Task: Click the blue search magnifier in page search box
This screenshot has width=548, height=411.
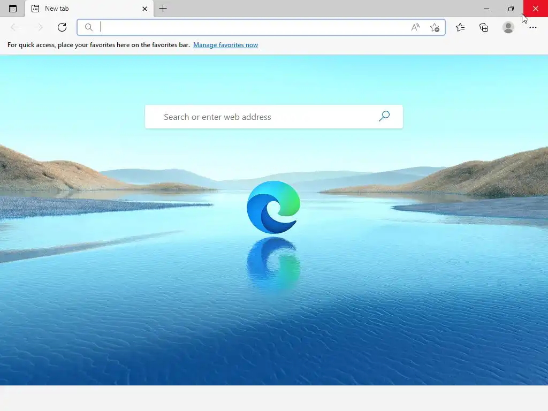Action: [x=384, y=116]
